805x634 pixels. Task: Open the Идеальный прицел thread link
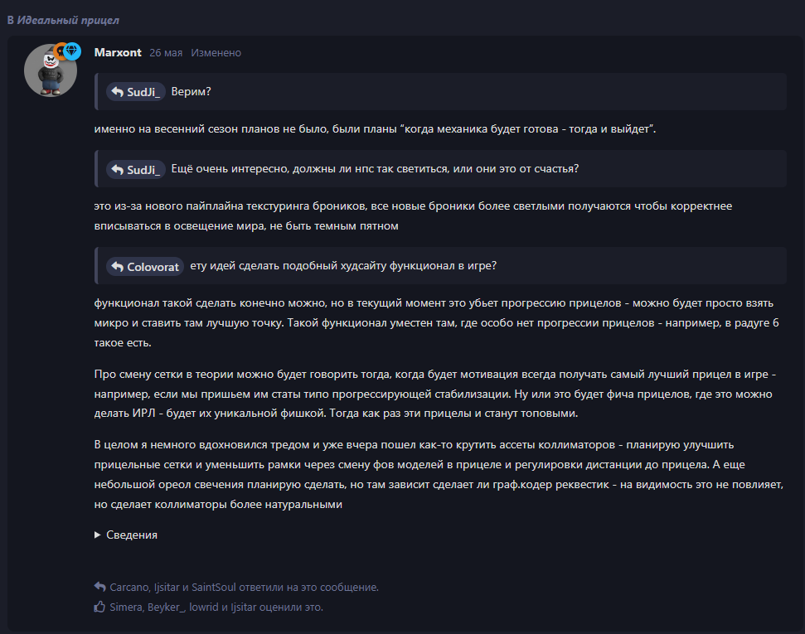coord(68,20)
